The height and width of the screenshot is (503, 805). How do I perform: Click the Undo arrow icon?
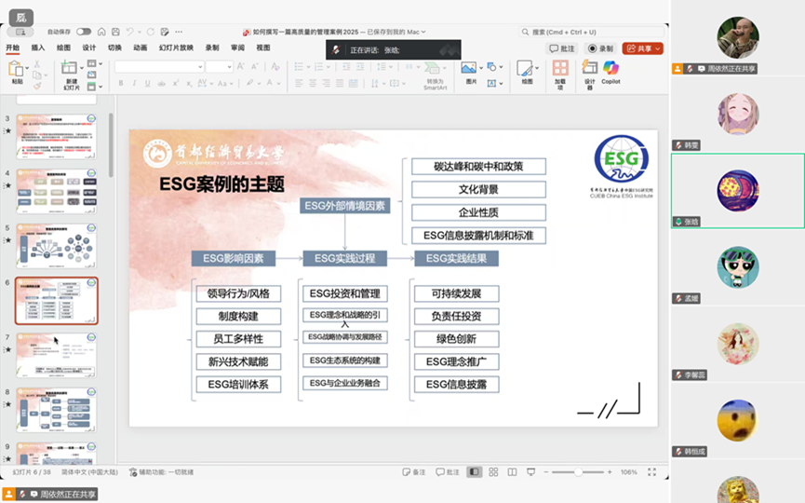point(130,32)
